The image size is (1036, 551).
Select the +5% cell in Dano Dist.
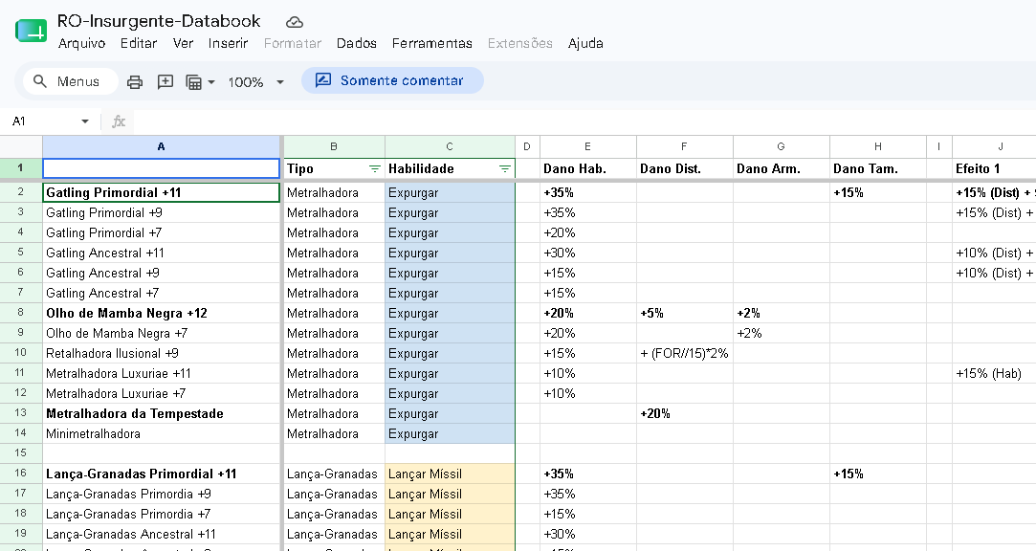pyautogui.click(x=685, y=313)
